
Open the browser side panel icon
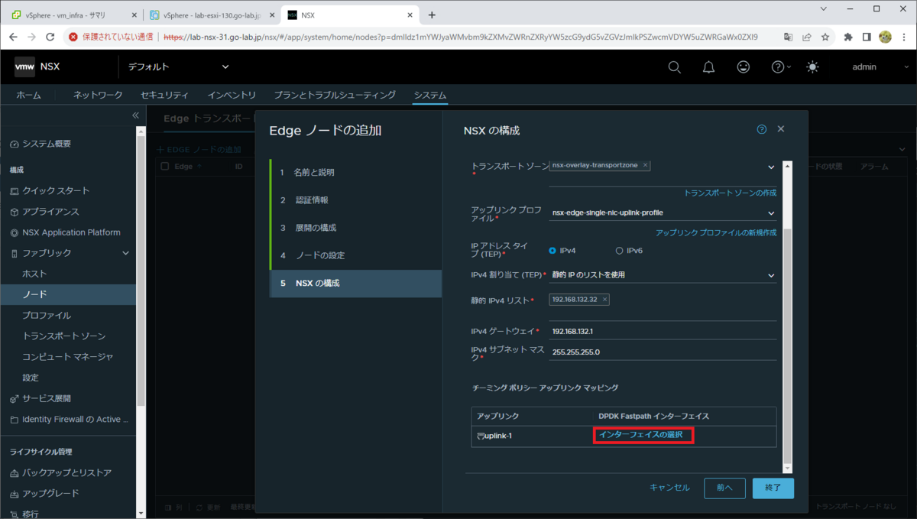(x=867, y=37)
